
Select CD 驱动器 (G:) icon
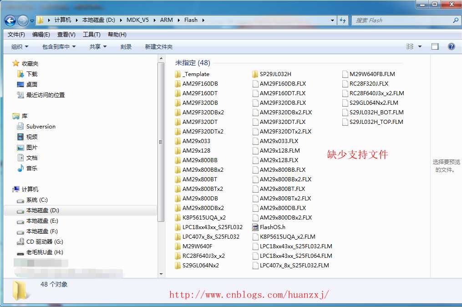point(20,241)
